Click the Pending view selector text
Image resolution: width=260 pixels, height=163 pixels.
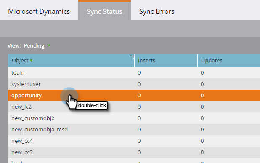(34, 45)
